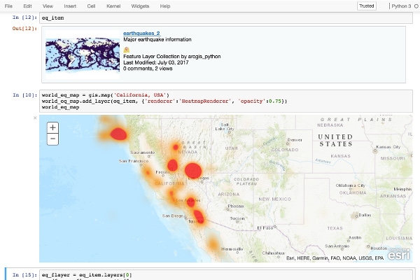Click the feature layer type icon under description
This screenshot has height=280, width=420.
click(126, 50)
